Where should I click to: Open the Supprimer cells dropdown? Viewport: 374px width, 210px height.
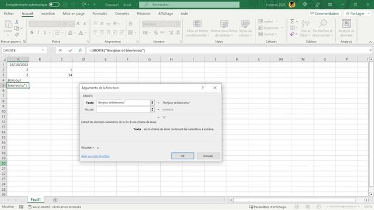[x=282, y=28]
